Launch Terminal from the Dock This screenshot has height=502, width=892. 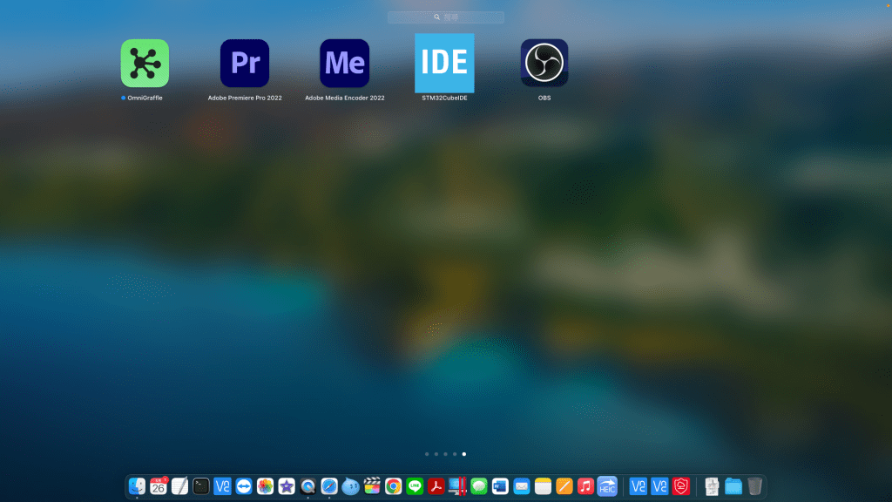pyautogui.click(x=201, y=486)
